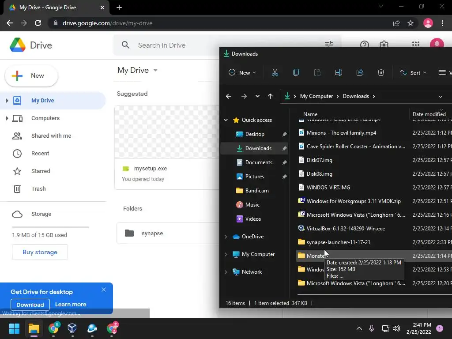
Task: Select Cave Spider Roller Coaster animation file
Action: click(356, 147)
